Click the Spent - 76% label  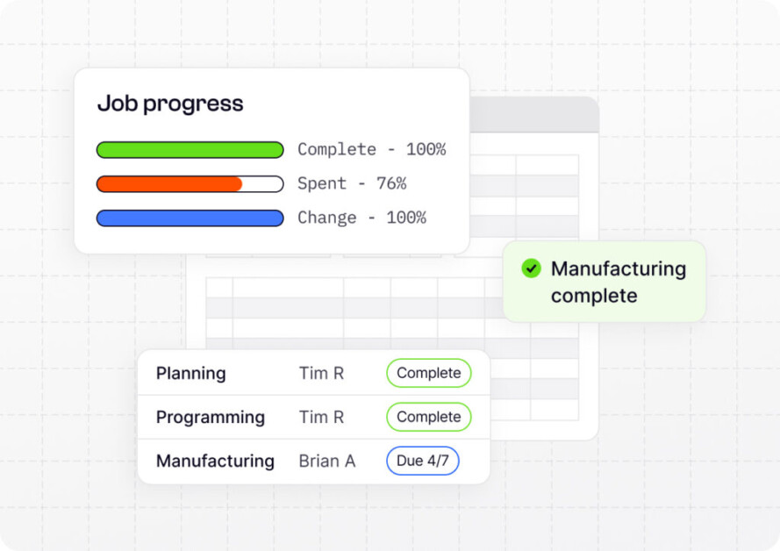[x=352, y=184]
